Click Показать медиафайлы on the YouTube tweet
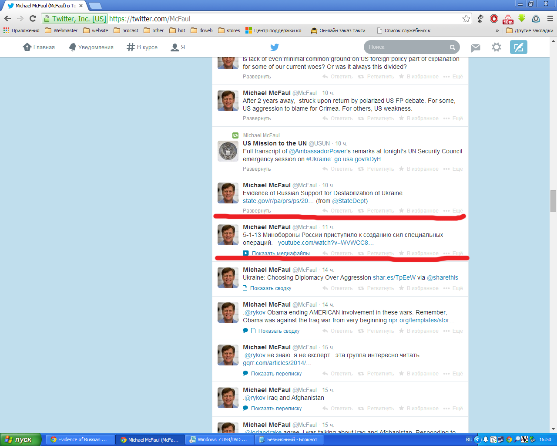557x446 pixels. (276, 253)
